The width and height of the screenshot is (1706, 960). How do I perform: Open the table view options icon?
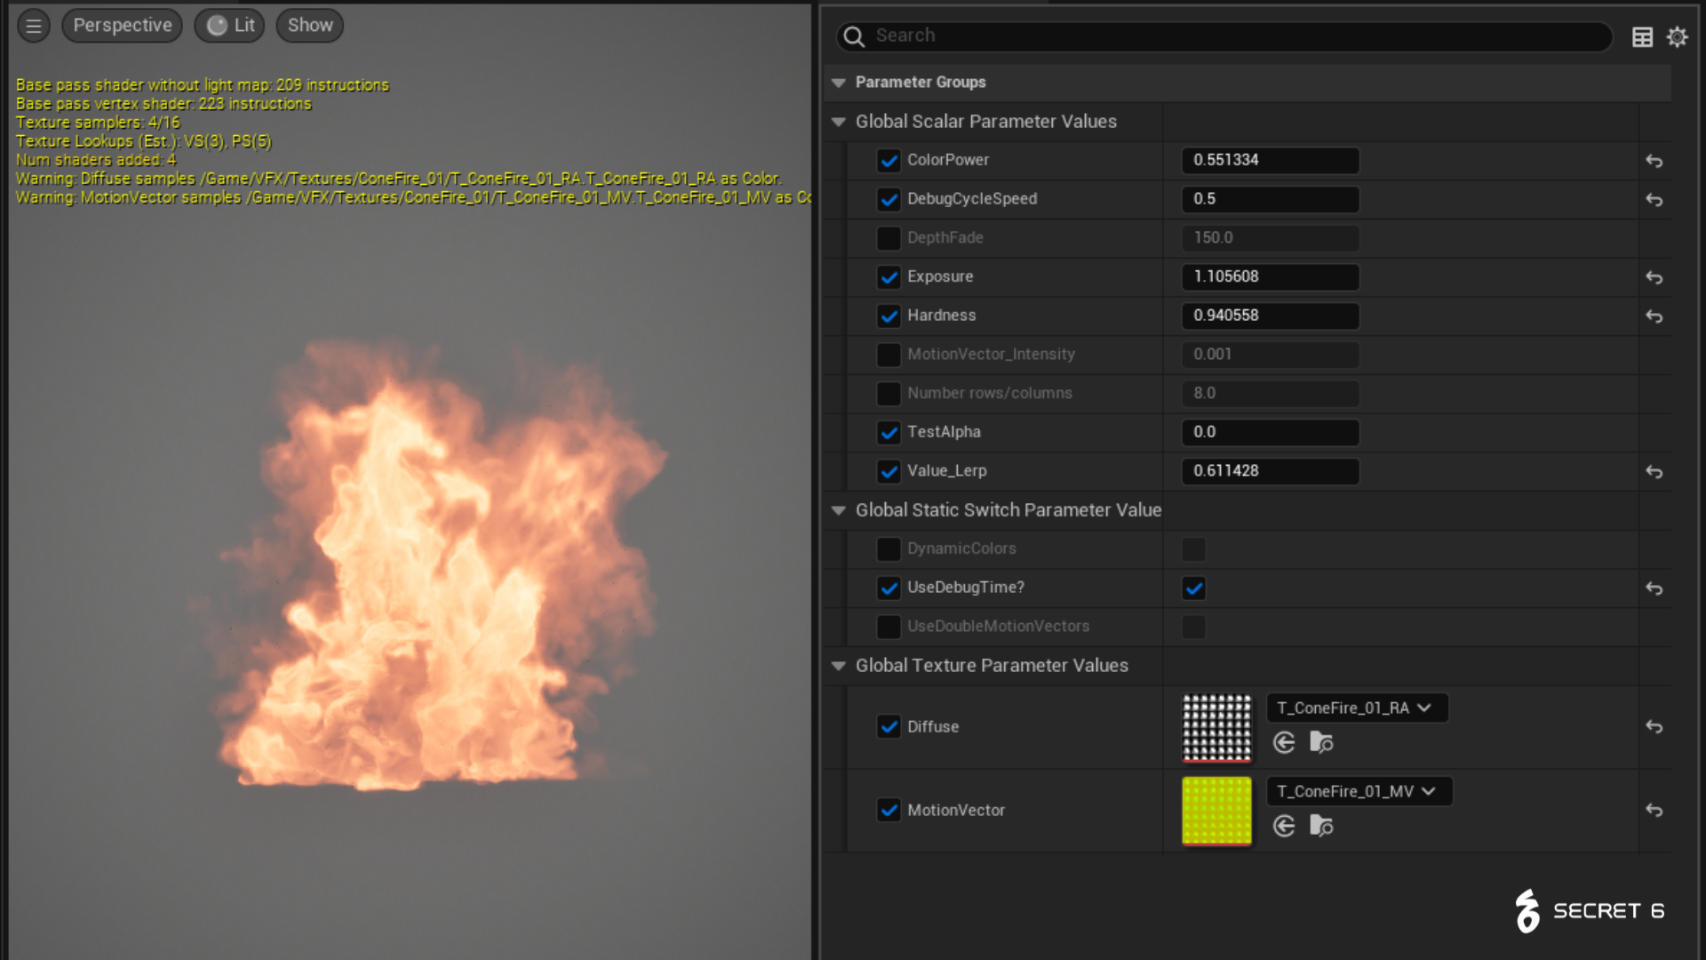(1642, 37)
